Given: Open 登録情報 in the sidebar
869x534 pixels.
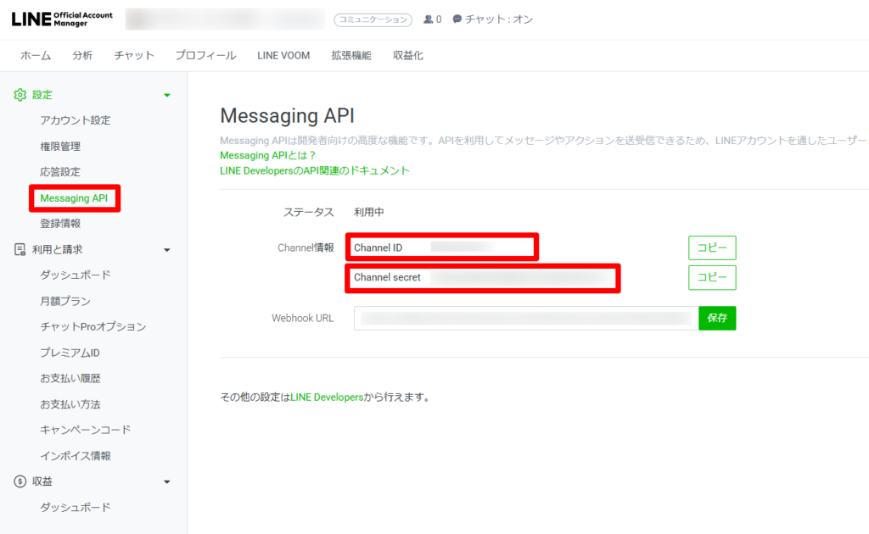Looking at the screenshot, I should point(60,224).
